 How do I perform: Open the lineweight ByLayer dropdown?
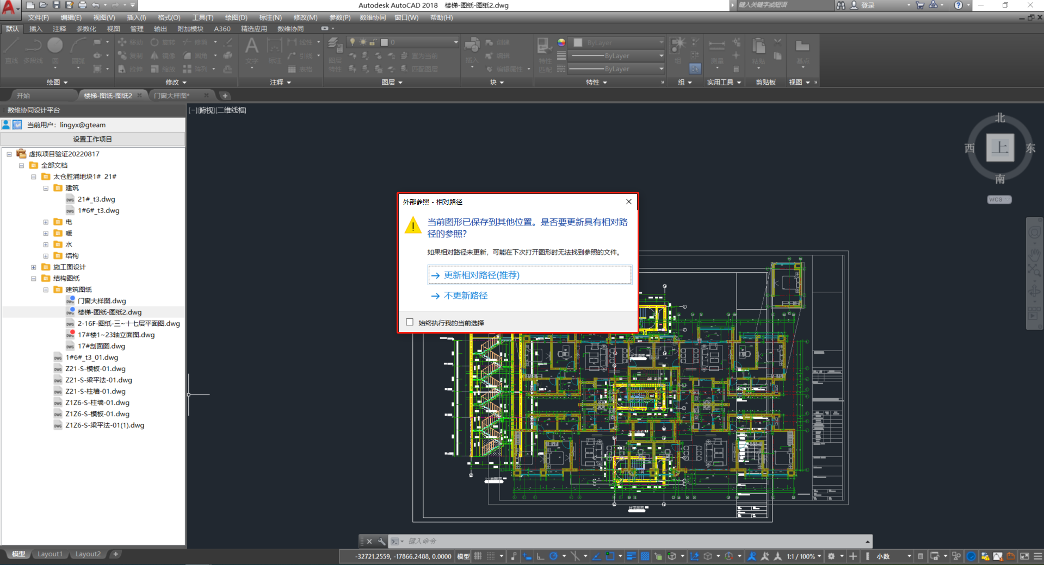pos(616,55)
